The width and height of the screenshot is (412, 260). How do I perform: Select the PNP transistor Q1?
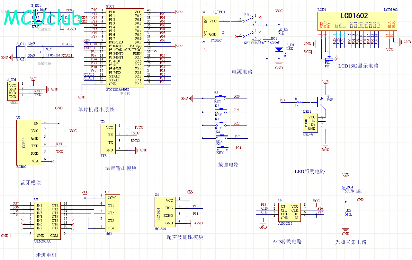320,101
